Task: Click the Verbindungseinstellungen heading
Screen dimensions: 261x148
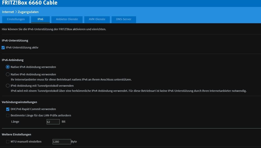Action: tap(20, 102)
